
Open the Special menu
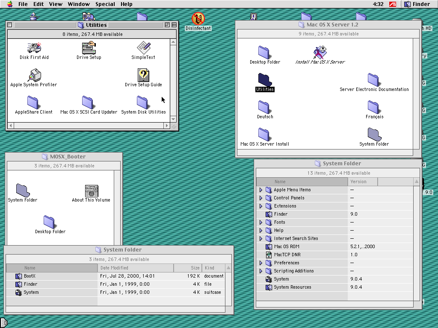click(105, 4)
